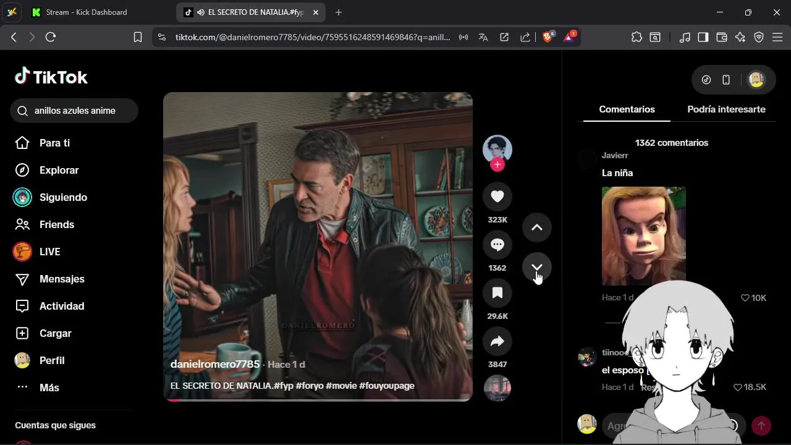
Task: Click the translate page icon
Action: click(483, 37)
